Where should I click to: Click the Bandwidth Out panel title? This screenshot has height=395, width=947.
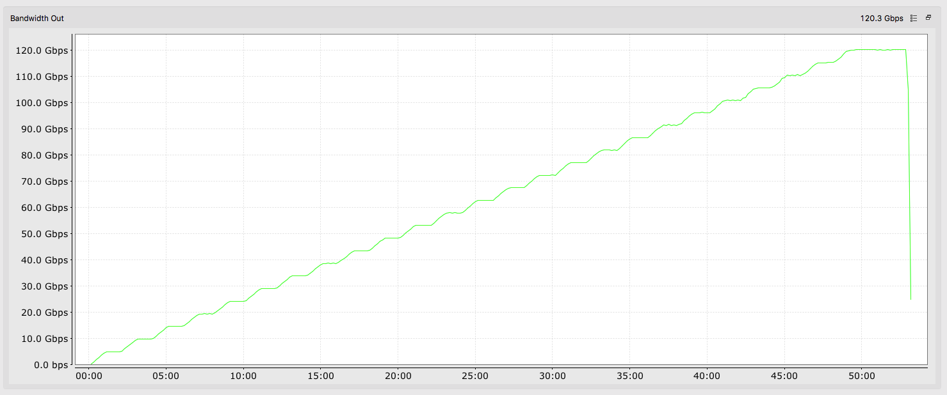pos(37,19)
